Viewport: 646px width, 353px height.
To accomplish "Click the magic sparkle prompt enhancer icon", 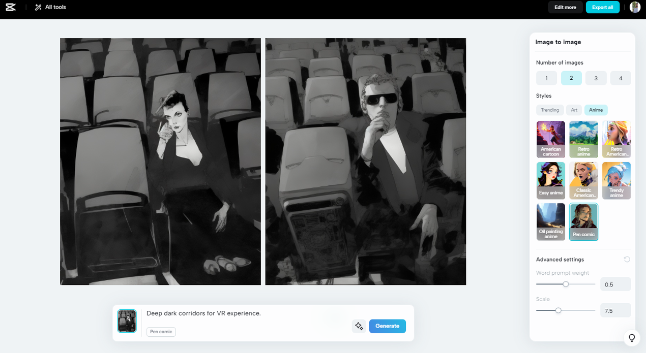I will [x=359, y=326].
